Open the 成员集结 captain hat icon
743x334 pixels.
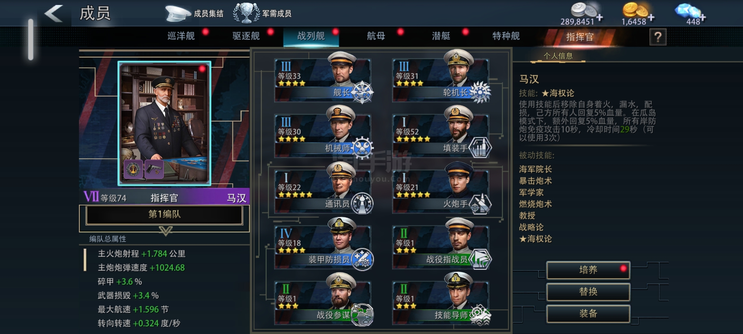pyautogui.click(x=178, y=14)
